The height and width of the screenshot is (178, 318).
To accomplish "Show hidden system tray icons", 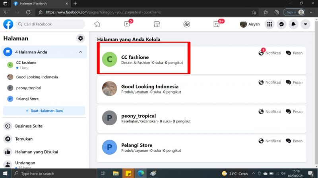I will (253, 173).
